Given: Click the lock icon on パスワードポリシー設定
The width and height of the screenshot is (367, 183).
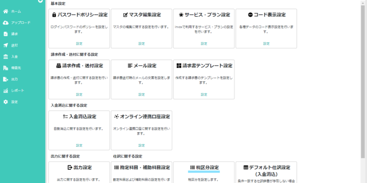Looking at the screenshot, I should (x=54, y=15).
